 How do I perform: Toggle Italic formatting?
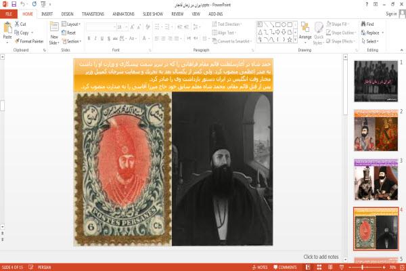click(95, 39)
